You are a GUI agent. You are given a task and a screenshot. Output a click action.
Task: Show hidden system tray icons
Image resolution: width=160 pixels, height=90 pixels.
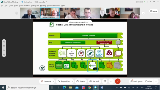pyautogui.click(x=117, y=87)
